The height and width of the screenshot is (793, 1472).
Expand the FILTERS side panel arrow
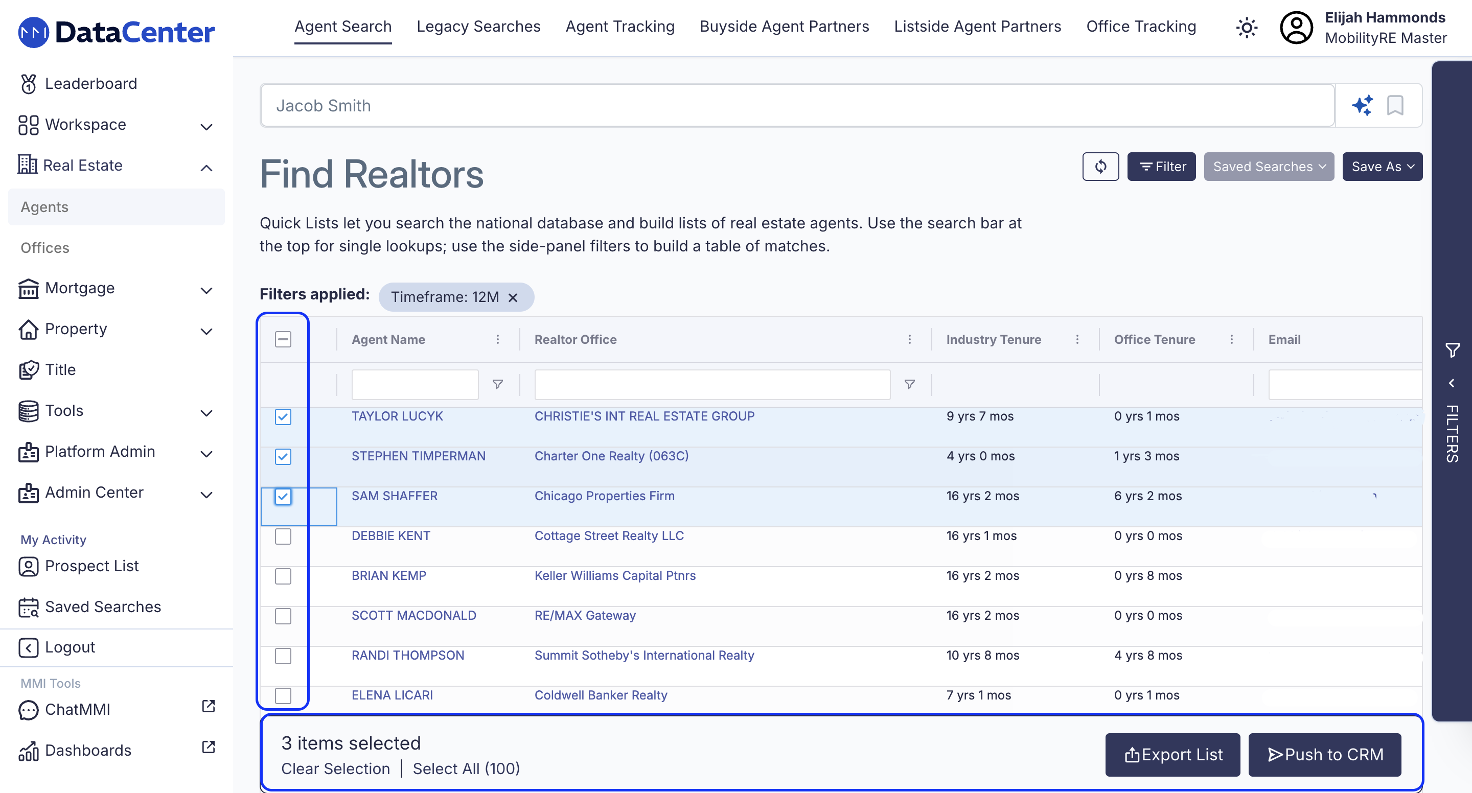point(1452,383)
